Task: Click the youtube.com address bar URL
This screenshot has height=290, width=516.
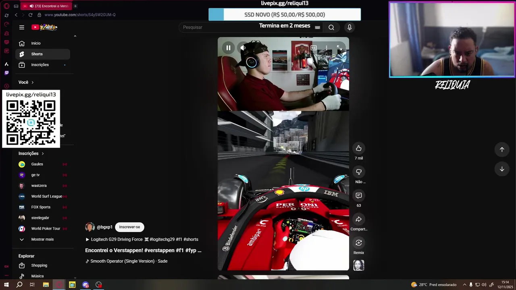Action: (80, 15)
